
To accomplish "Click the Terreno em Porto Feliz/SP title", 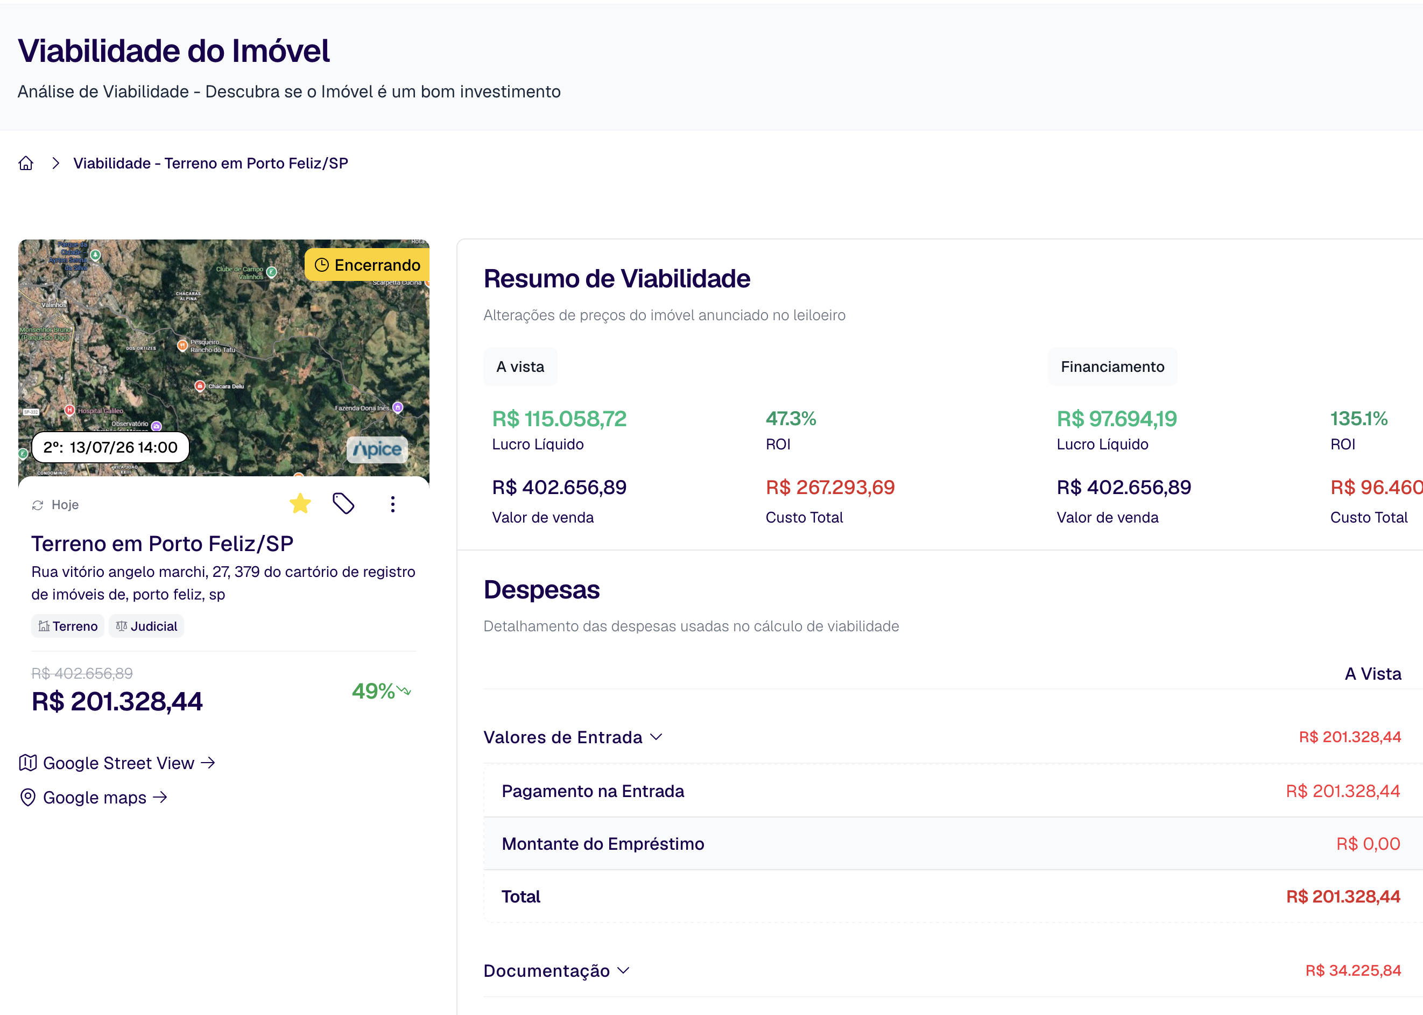I will pos(163,544).
